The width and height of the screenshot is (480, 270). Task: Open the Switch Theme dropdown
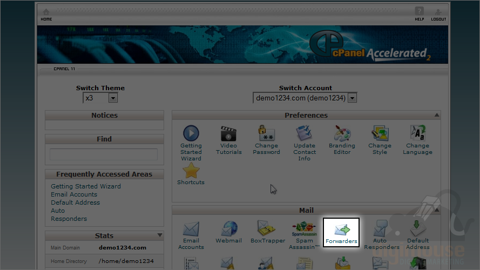[x=100, y=98]
